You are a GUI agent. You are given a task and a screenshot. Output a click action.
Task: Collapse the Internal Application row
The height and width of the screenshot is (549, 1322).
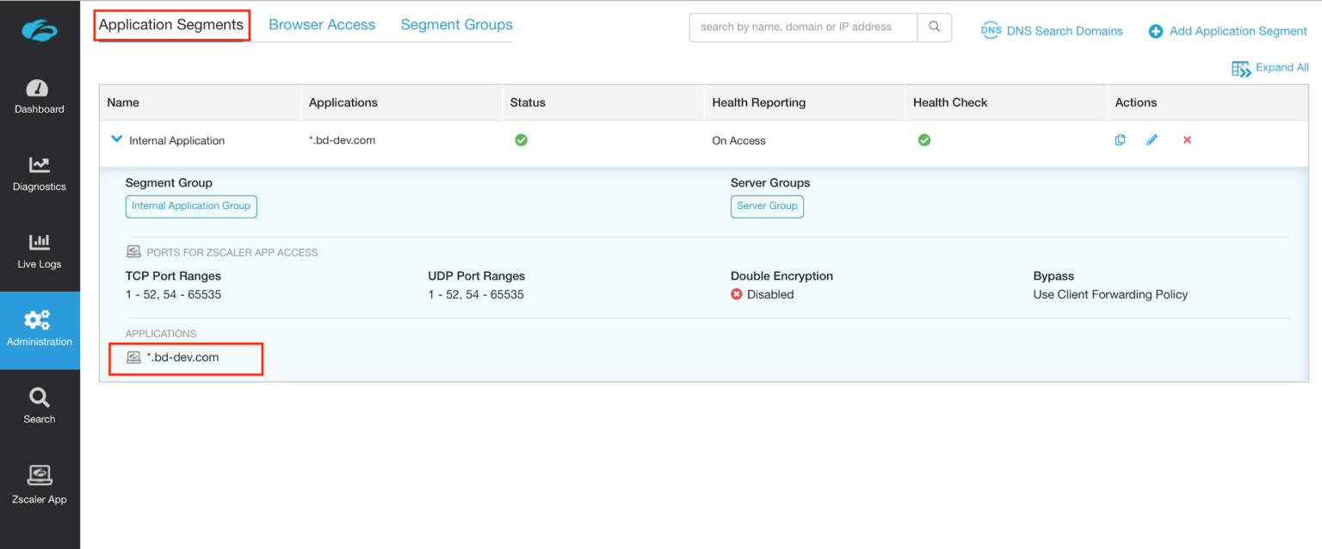pyautogui.click(x=117, y=139)
